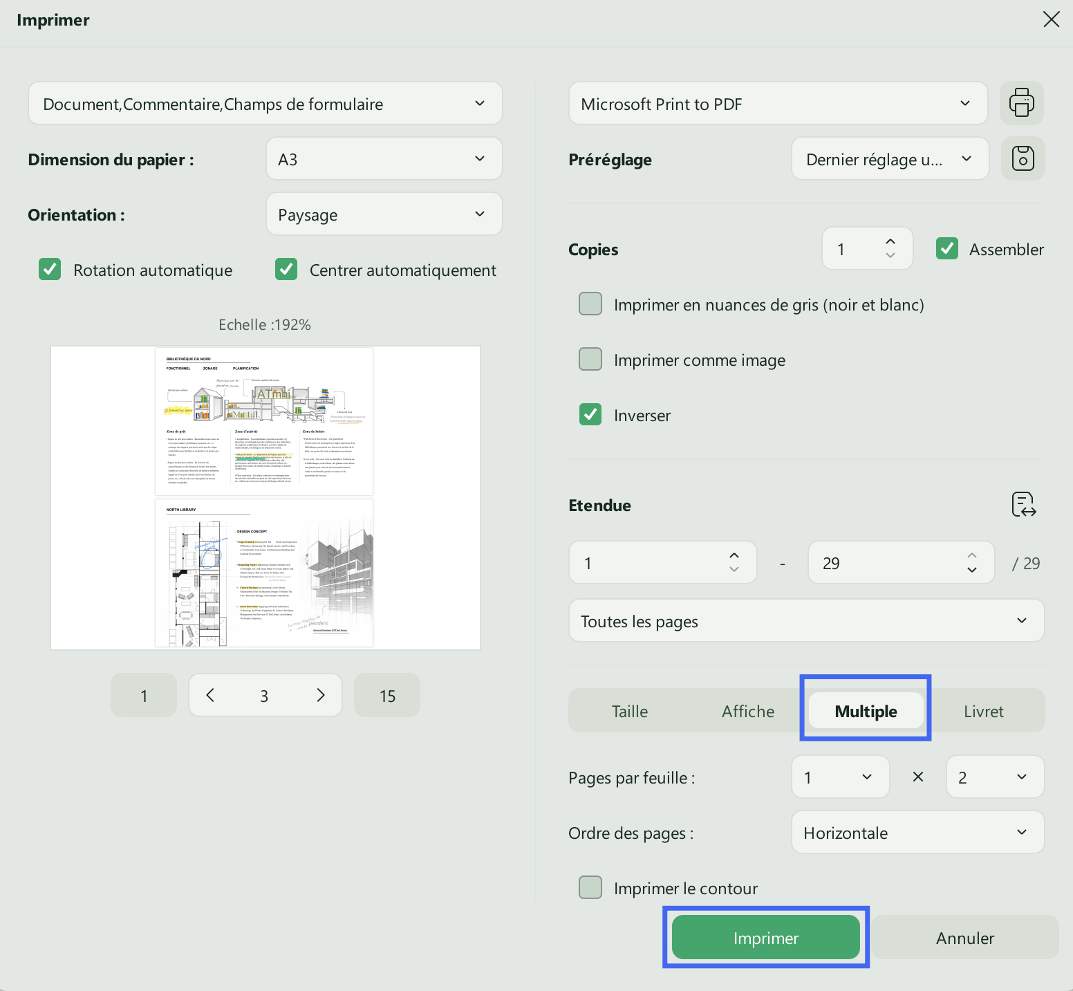The height and width of the screenshot is (991, 1073).
Task: Enable Imprimer en nuances de gris
Action: [x=590, y=304]
